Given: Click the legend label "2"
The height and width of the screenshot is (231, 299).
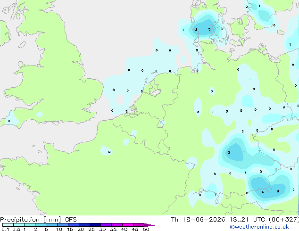Looking at the screenshot, I should pyautogui.click(x=35, y=229).
